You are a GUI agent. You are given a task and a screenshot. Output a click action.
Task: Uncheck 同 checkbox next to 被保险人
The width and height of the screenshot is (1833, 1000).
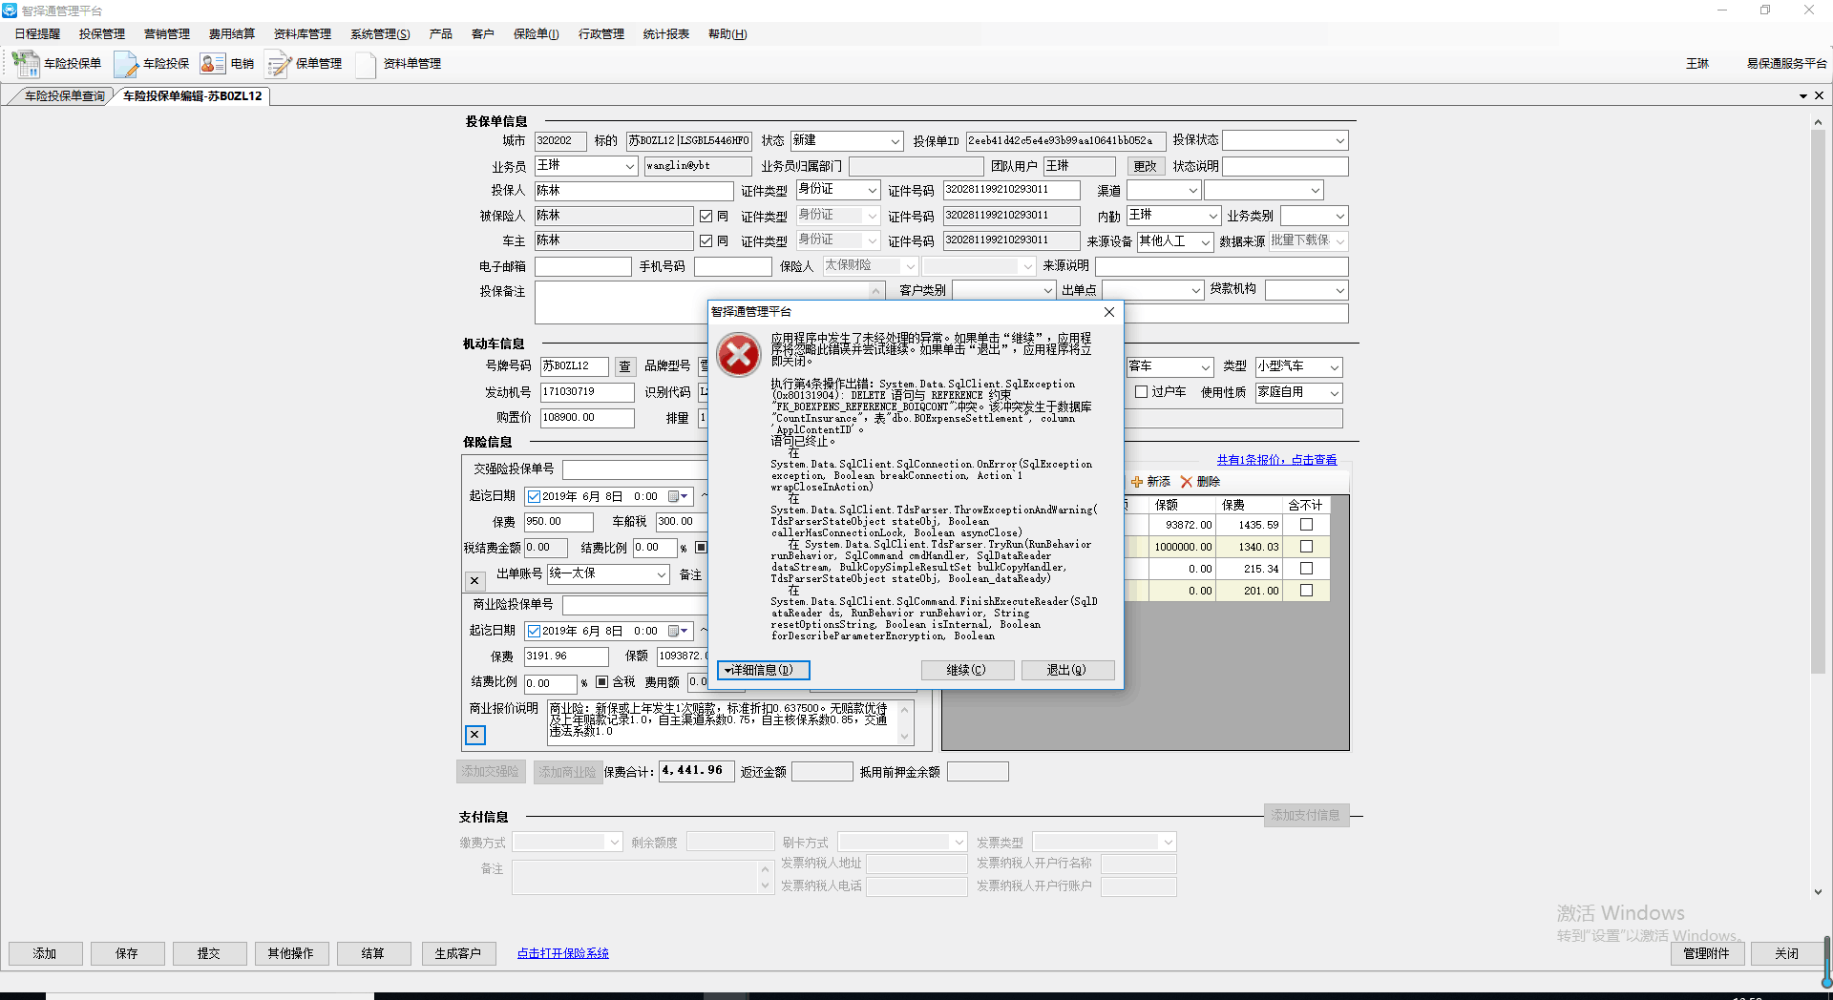(x=706, y=217)
